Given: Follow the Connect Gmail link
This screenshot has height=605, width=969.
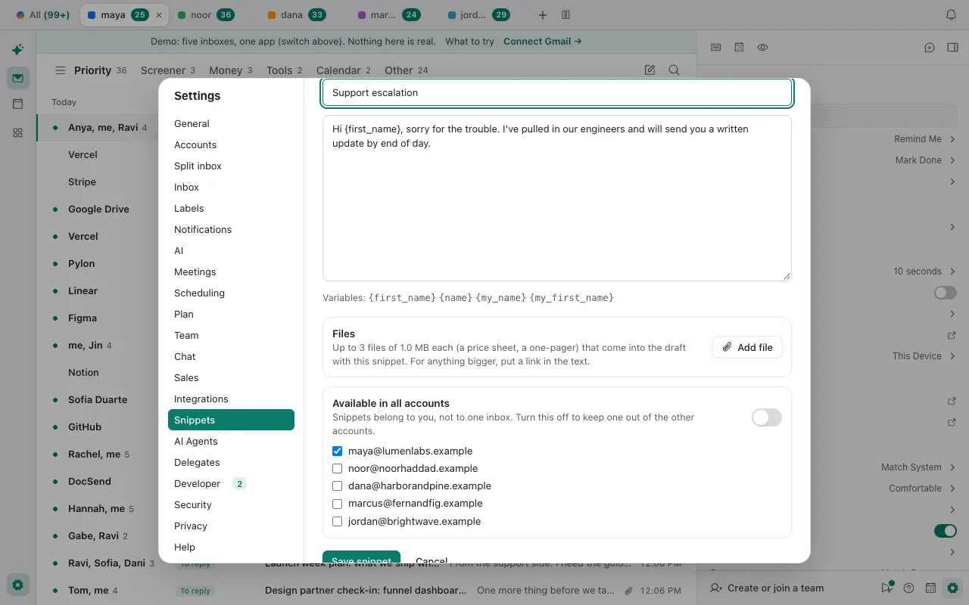Looking at the screenshot, I should pyautogui.click(x=543, y=42).
